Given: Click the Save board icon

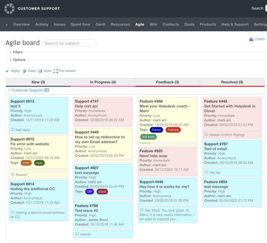Looking at the screenshot, I should pos(40,71).
